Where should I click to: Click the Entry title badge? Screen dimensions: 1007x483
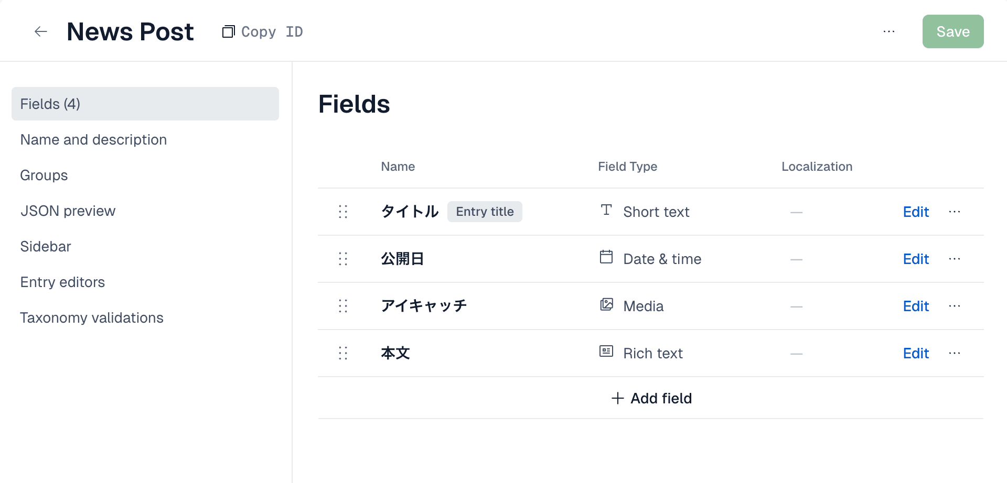pos(485,212)
